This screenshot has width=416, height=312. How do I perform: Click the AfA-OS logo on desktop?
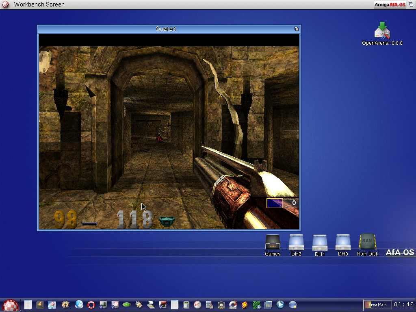click(x=400, y=253)
